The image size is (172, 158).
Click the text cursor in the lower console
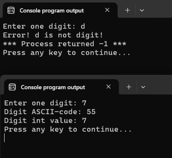click(5, 138)
